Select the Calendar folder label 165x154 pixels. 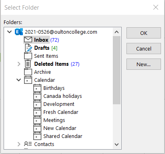click(x=45, y=80)
